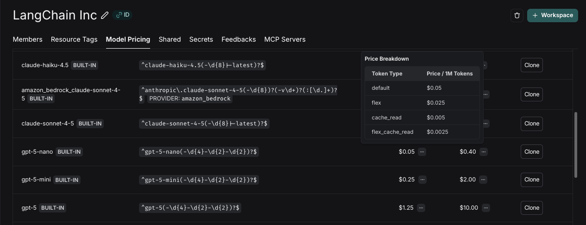The height and width of the screenshot is (225, 586).
Task: Clone the amazon_bedrock_claude-sonnet-4-5 pricing
Action: tap(531, 94)
